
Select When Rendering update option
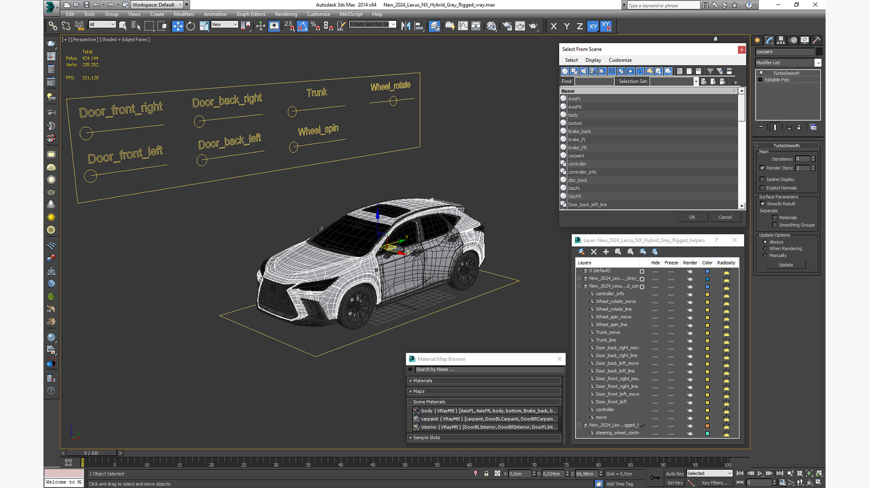765,249
